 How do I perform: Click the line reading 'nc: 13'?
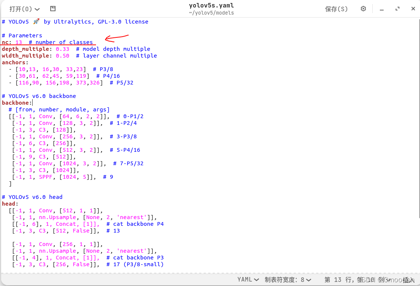click(47, 42)
